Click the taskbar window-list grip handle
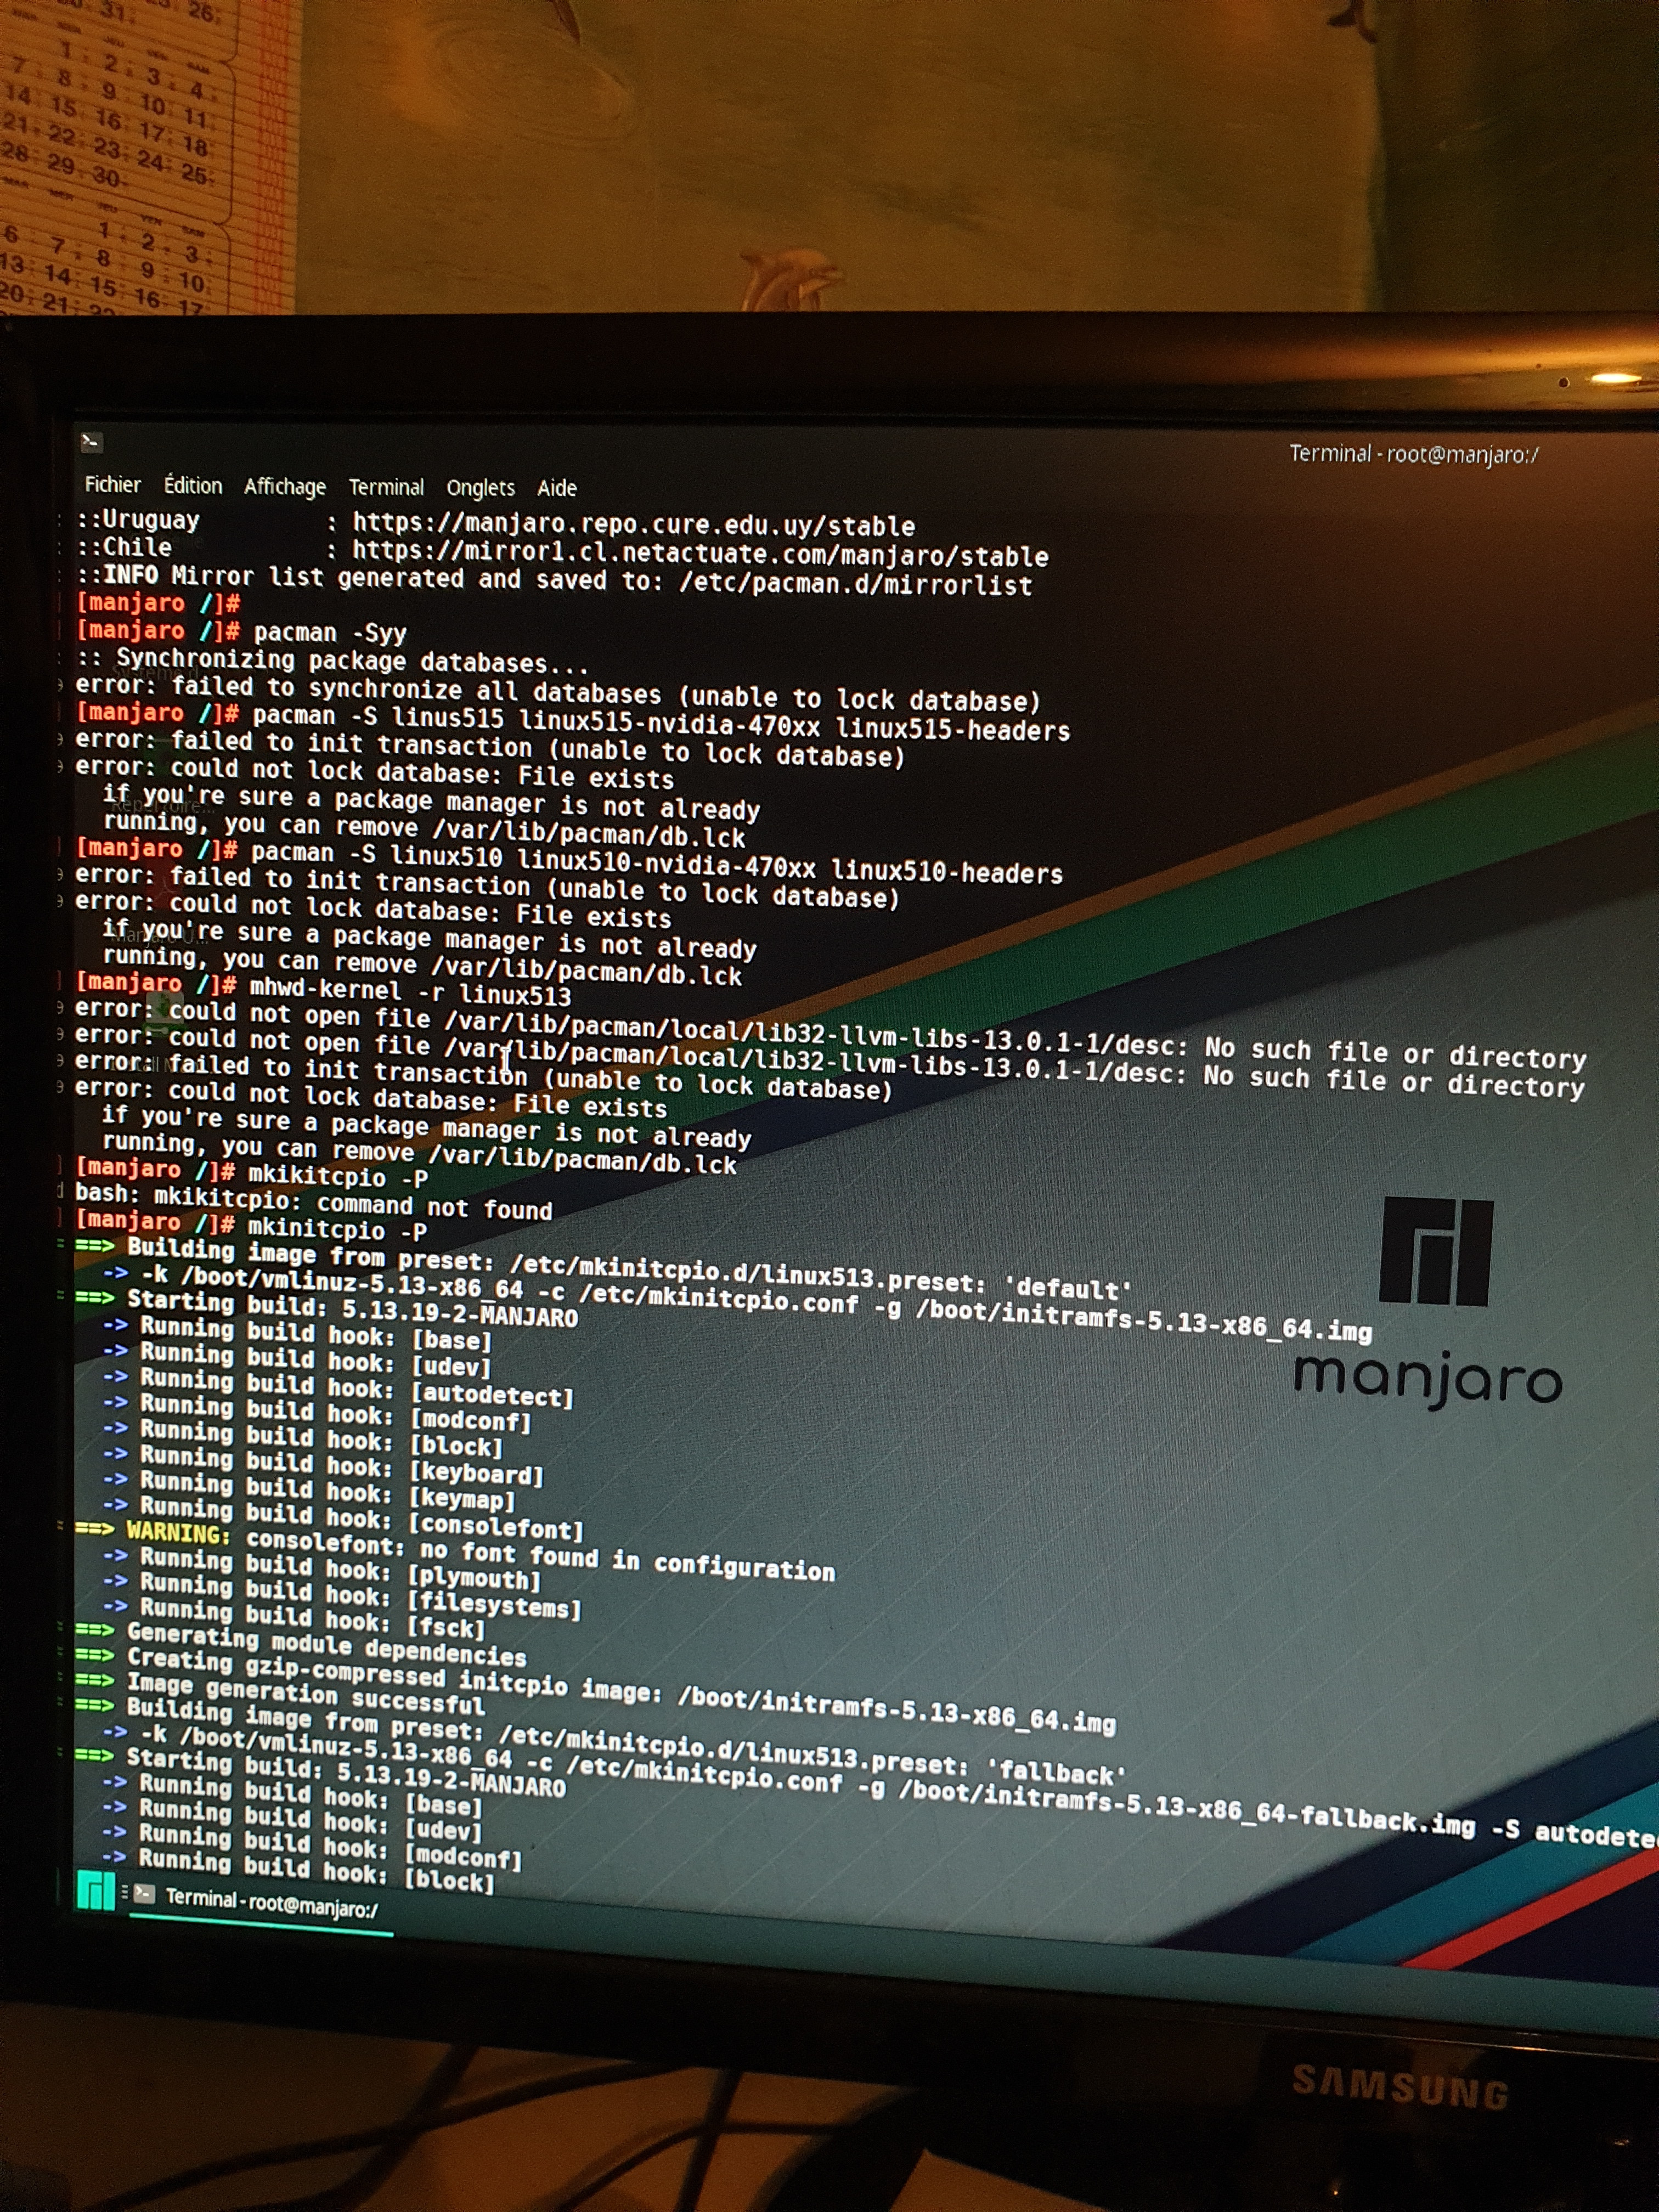 coord(125,1891)
